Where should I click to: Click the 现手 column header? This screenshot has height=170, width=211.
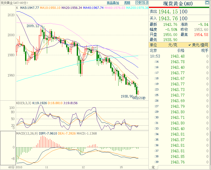[x=205, y=51]
